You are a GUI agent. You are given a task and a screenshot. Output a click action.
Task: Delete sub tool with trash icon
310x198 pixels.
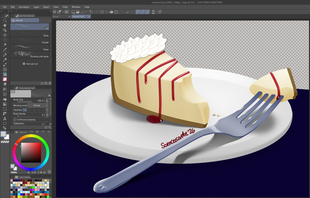pos(50,84)
